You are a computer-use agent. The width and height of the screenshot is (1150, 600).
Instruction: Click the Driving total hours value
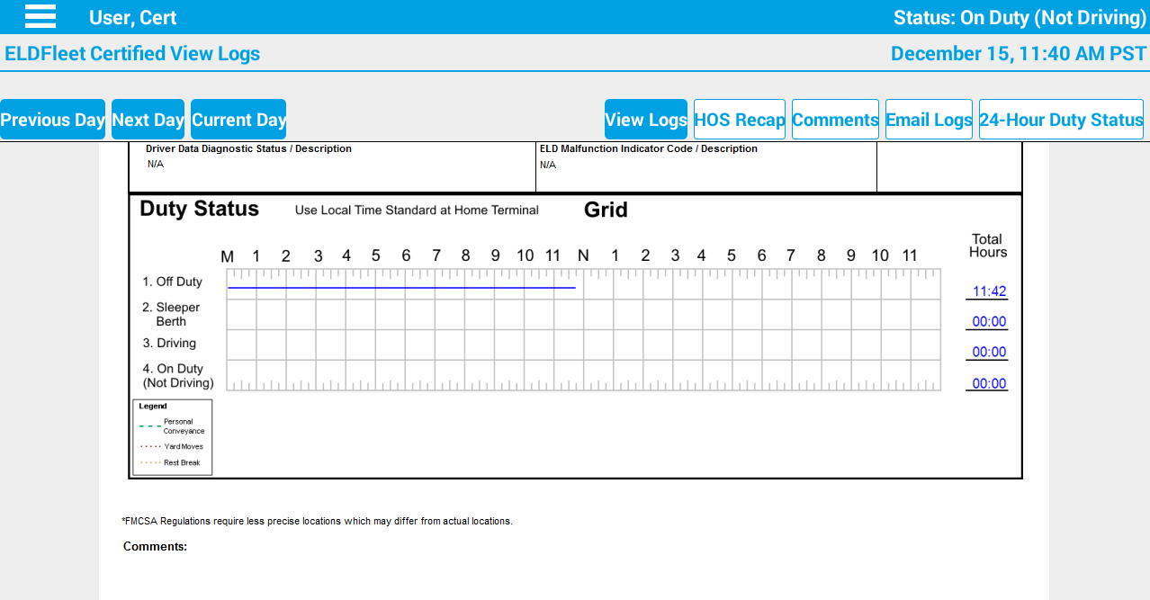tap(989, 353)
